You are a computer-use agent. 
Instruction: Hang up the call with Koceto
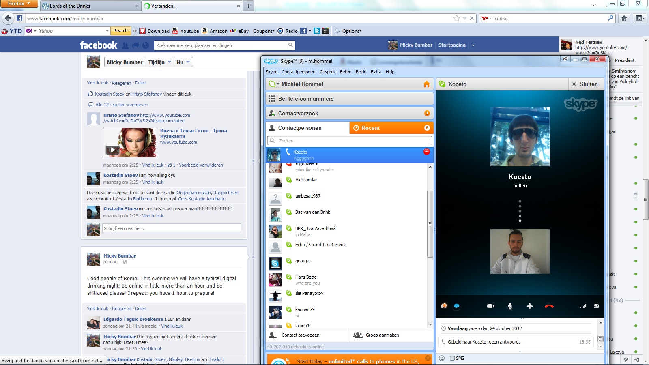tap(549, 306)
